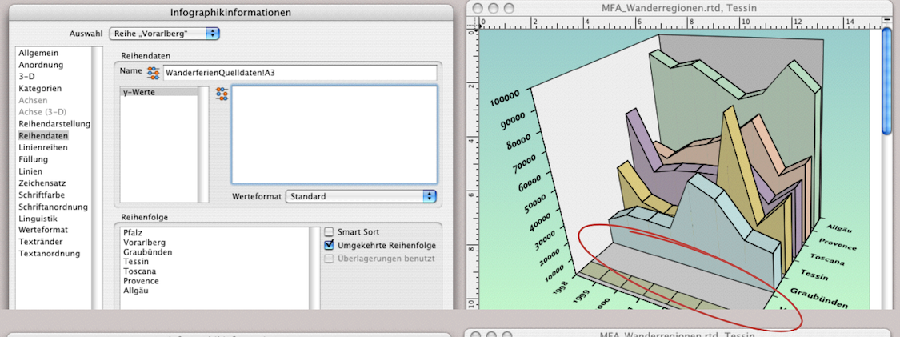This screenshot has height=337, width=900.
Task: Uncheck Umgekehrte Reihenfolge
Action: coord(329,245)
